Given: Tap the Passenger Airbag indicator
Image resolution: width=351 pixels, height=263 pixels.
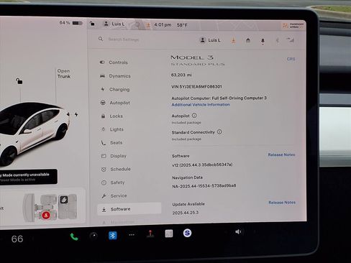Looking at the screenshot, I should point(293,25).
